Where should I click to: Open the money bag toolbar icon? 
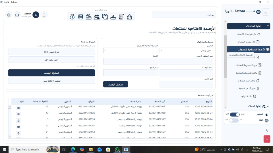tap(72, 17)
